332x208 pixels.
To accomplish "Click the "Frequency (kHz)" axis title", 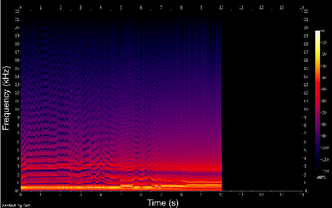I will tap(6, 98).
